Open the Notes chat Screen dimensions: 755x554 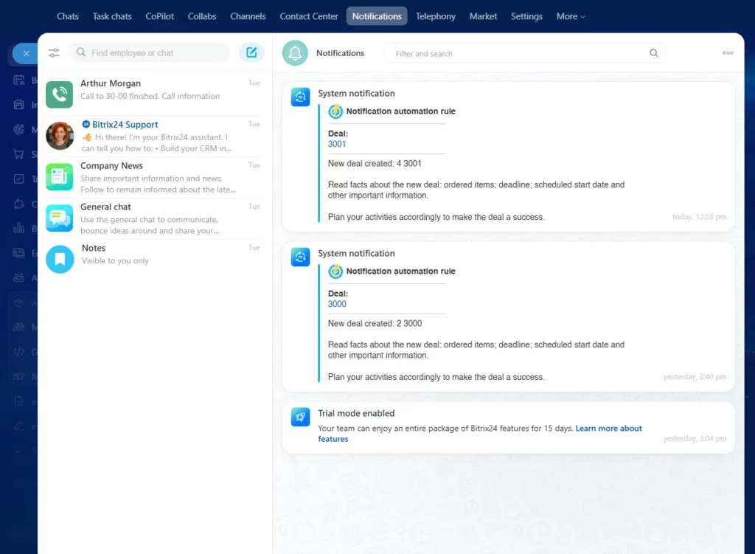[x=153, y=259]
